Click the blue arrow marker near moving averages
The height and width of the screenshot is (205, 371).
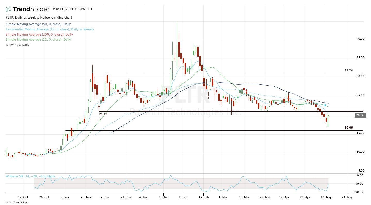326,105
